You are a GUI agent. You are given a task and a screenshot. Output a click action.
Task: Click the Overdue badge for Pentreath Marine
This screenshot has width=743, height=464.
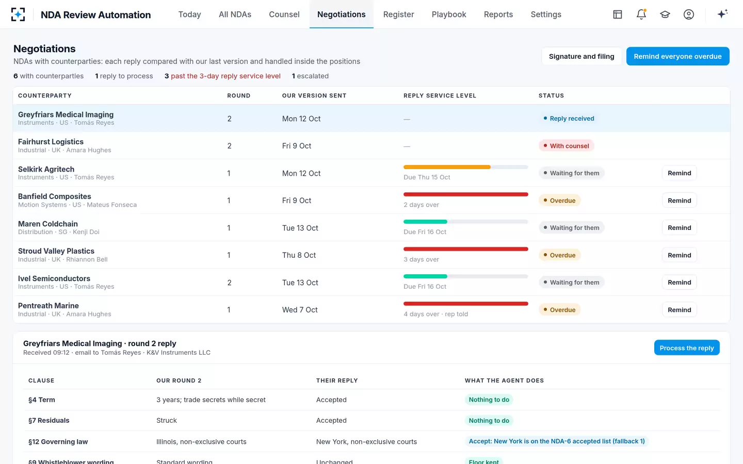(560, 310)
